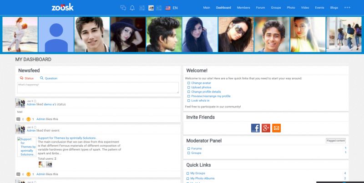
Task: Click the Flagged content button
Action: (x=336, y=141)
